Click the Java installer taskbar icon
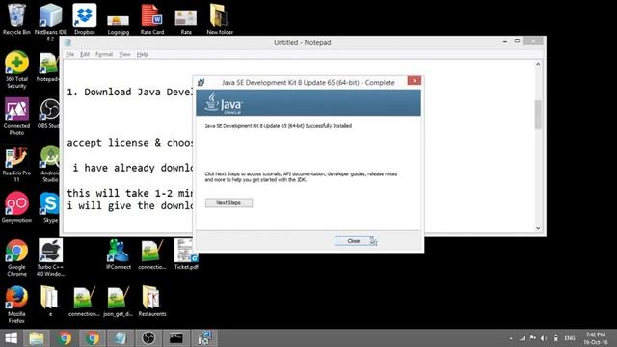The height and width of the screenshot is (347, 617). click(204, 338)
